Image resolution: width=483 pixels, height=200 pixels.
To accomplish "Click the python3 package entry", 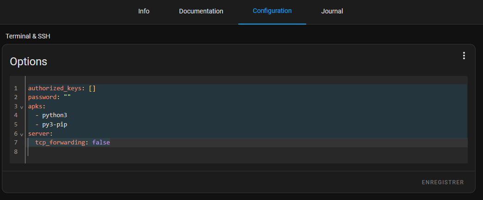I will (55, 115).
